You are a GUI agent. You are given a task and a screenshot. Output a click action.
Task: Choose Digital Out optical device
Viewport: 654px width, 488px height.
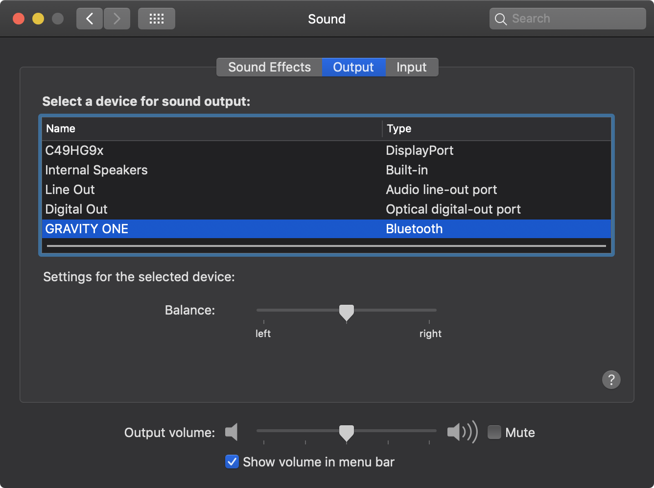327,209
